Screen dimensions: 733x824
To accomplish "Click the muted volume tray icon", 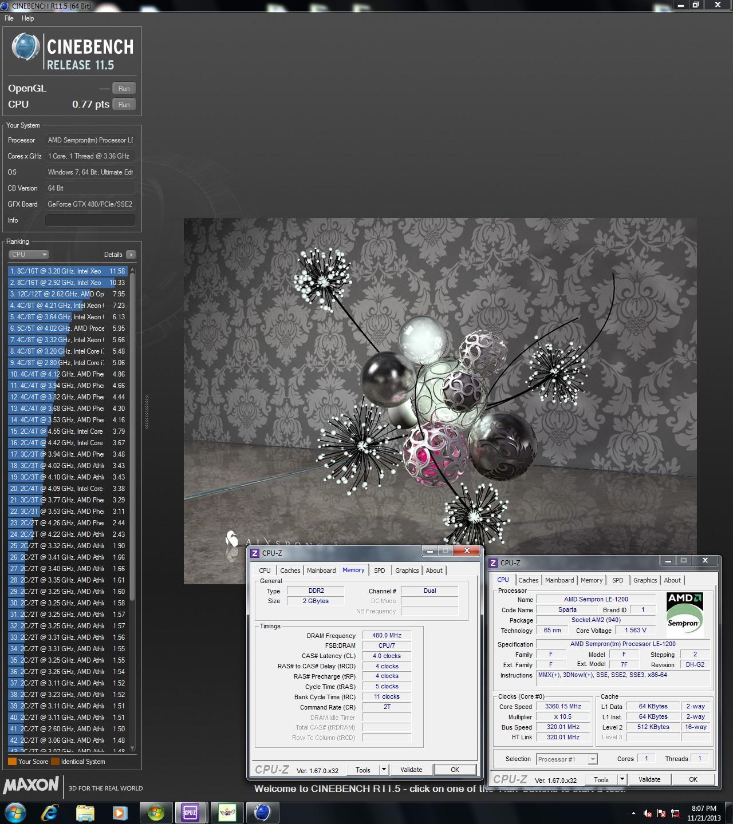I will click(648, 813).
